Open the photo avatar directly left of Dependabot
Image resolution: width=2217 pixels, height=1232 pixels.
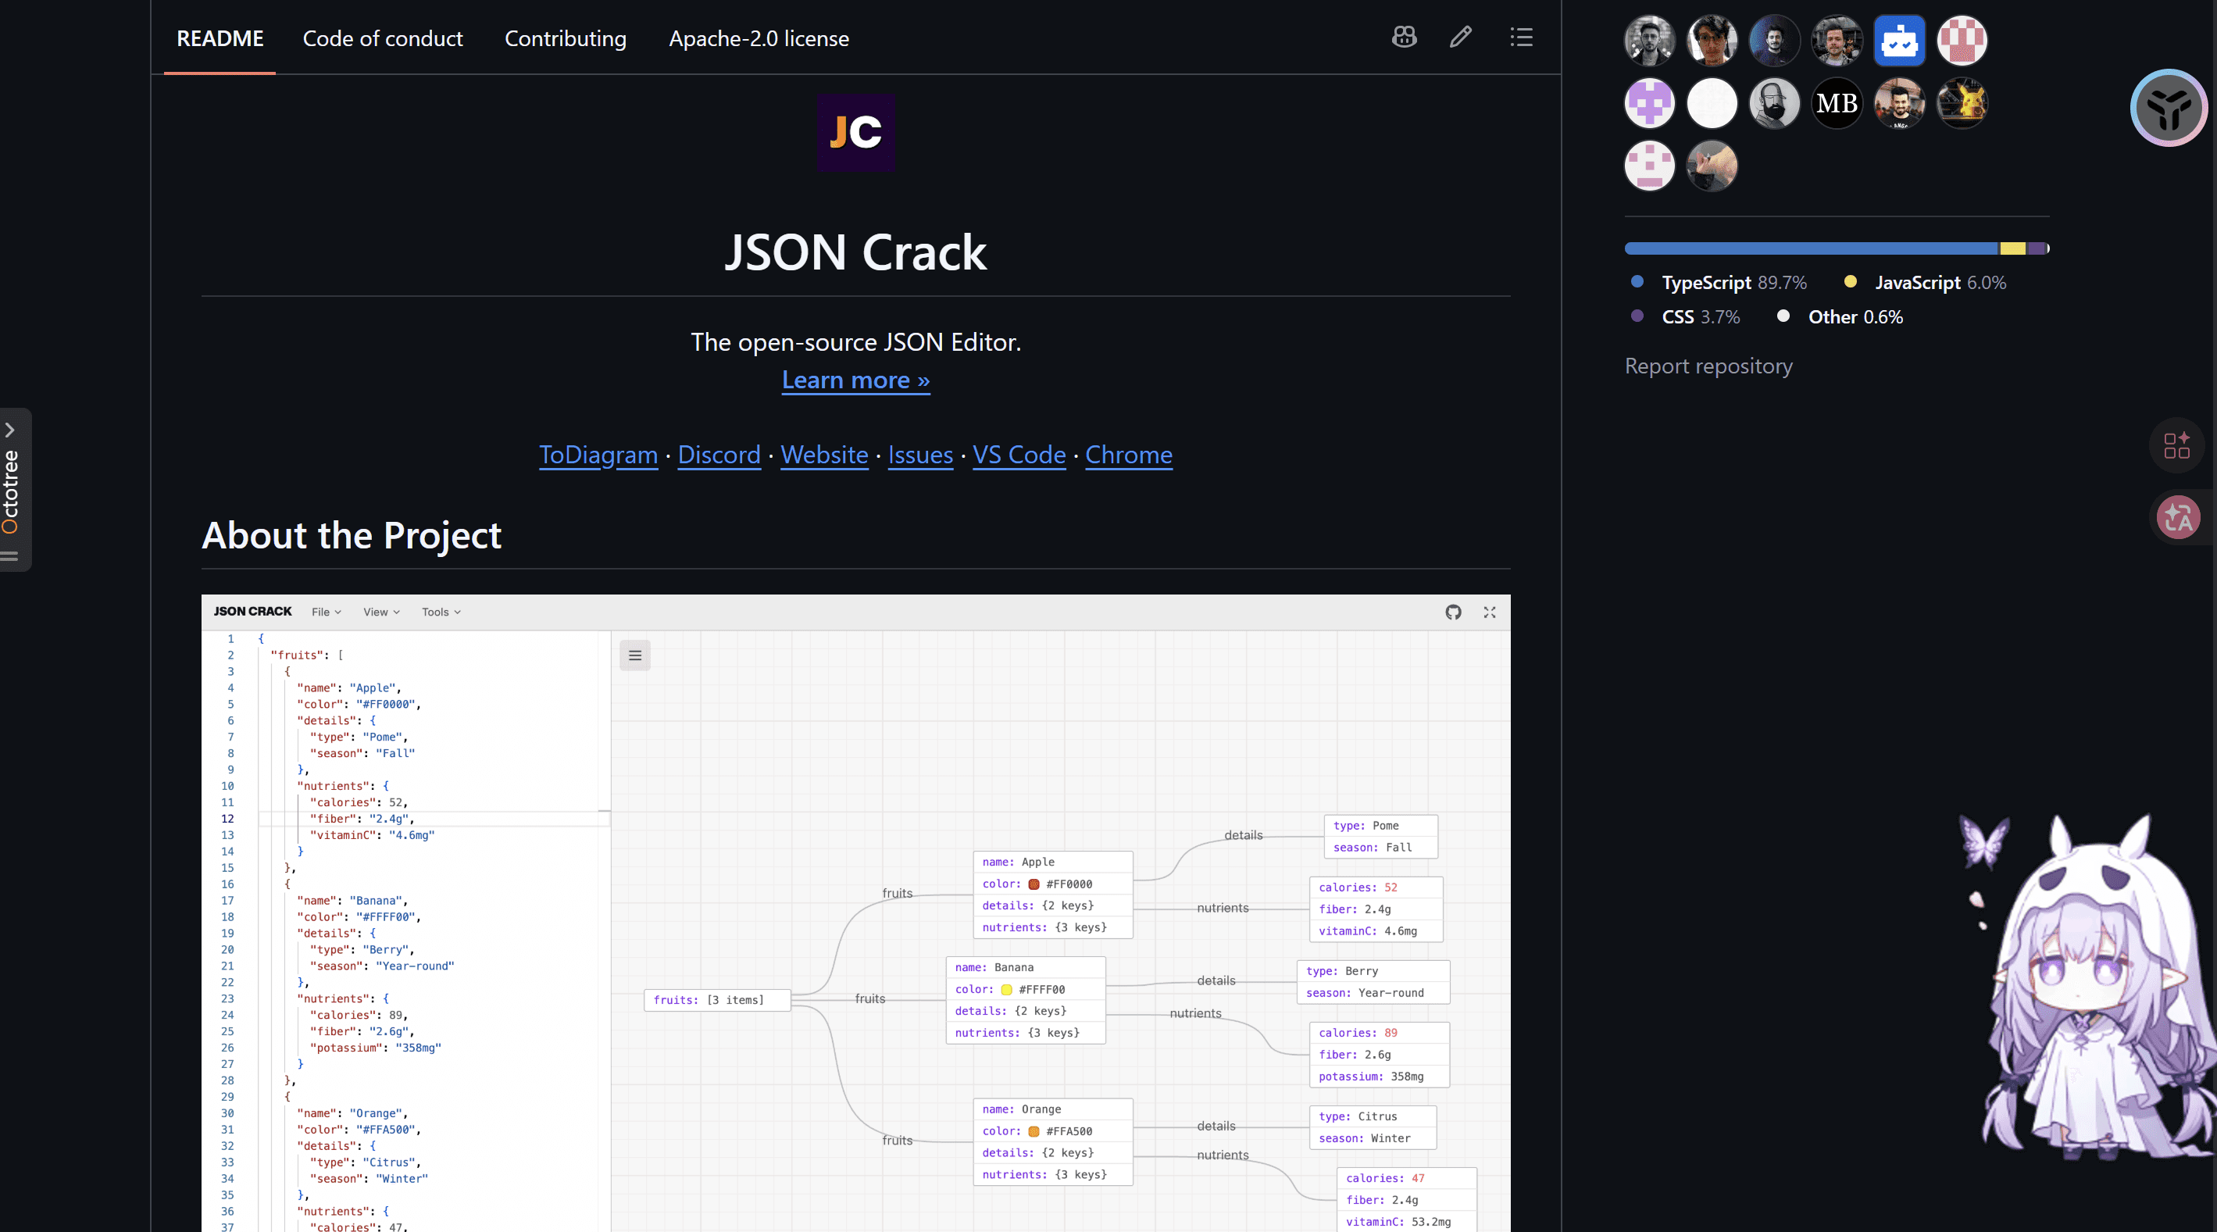tap(1837, 41)
